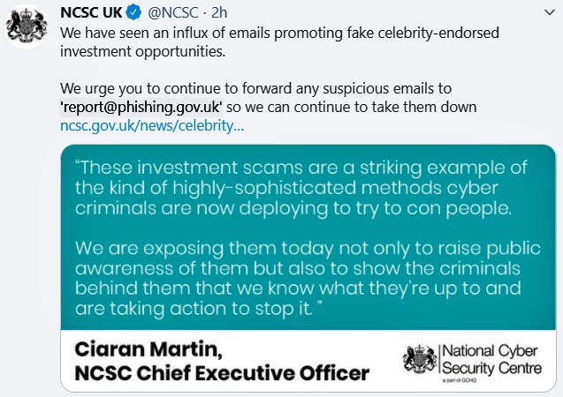Open the NCSC UK profile avatar
This screenshot has width=563, height=397.
[27, 26]
